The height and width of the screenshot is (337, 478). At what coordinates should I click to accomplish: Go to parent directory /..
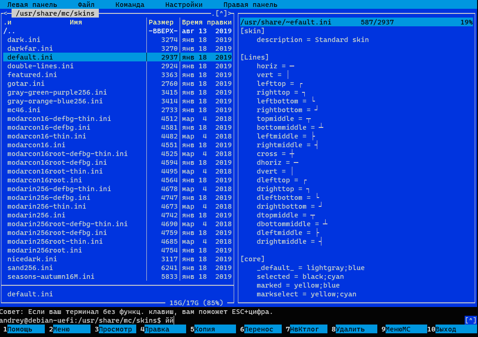click(x=9, y=31)
